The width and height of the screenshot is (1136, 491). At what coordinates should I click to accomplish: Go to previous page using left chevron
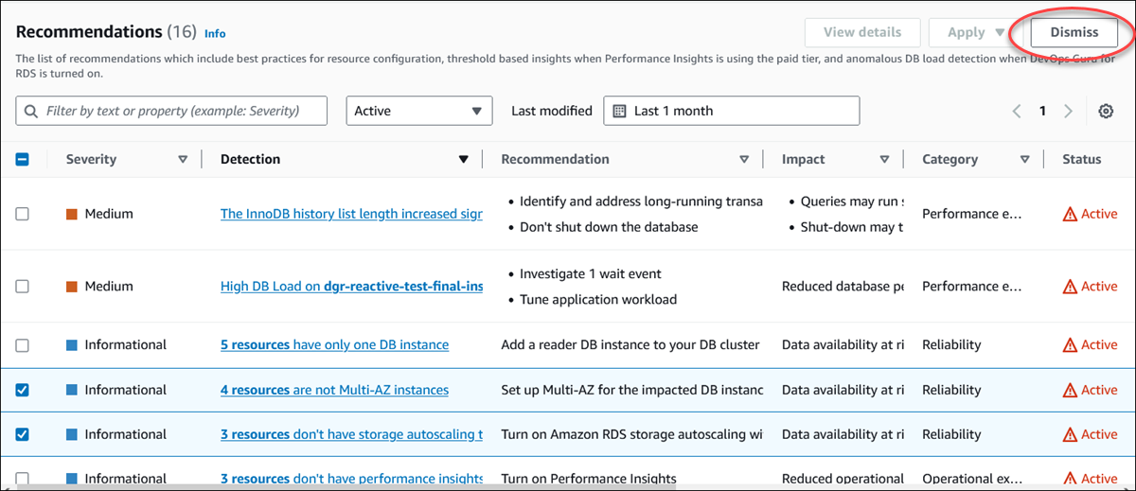(1017, 112)
